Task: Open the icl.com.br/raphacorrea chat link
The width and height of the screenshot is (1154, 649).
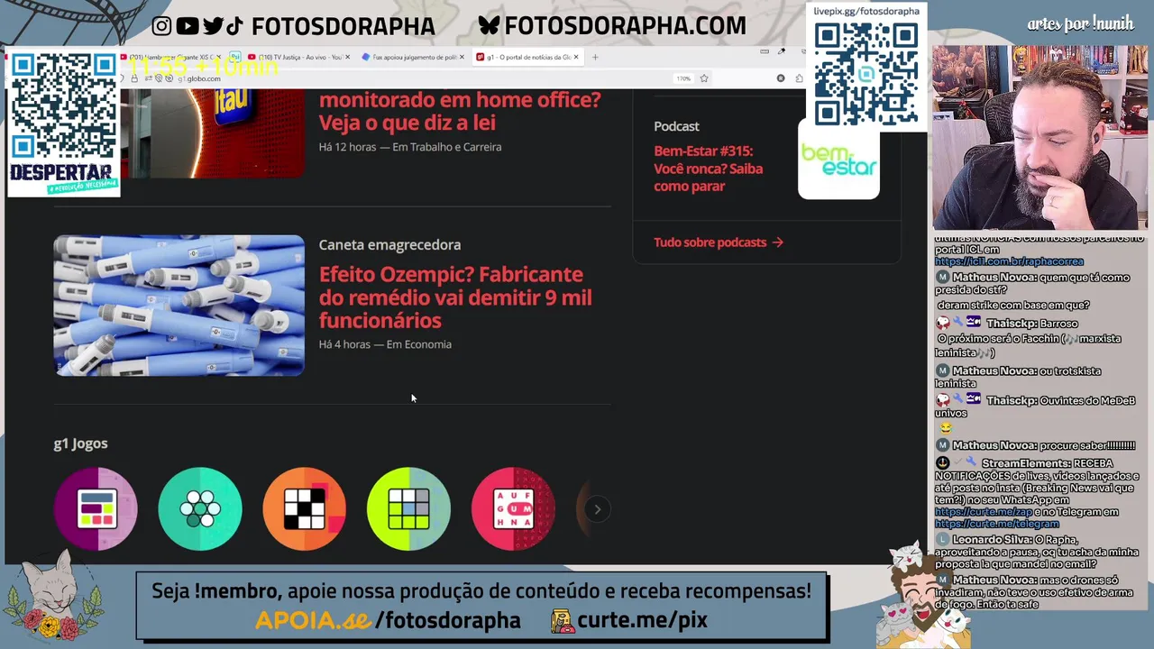Action: coord(1007,261)
